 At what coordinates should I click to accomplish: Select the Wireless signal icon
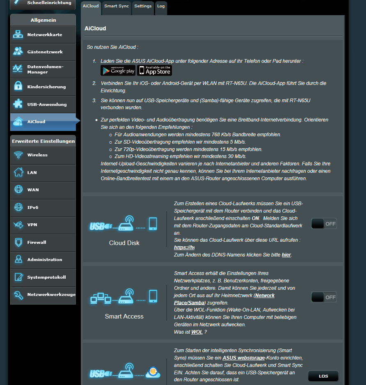click(x=18, y=155)
